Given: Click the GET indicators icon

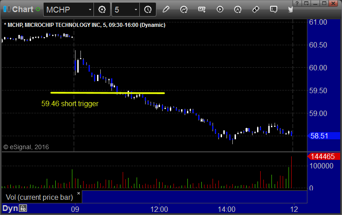Looking at the screenshot, I should tap(202, 9).
